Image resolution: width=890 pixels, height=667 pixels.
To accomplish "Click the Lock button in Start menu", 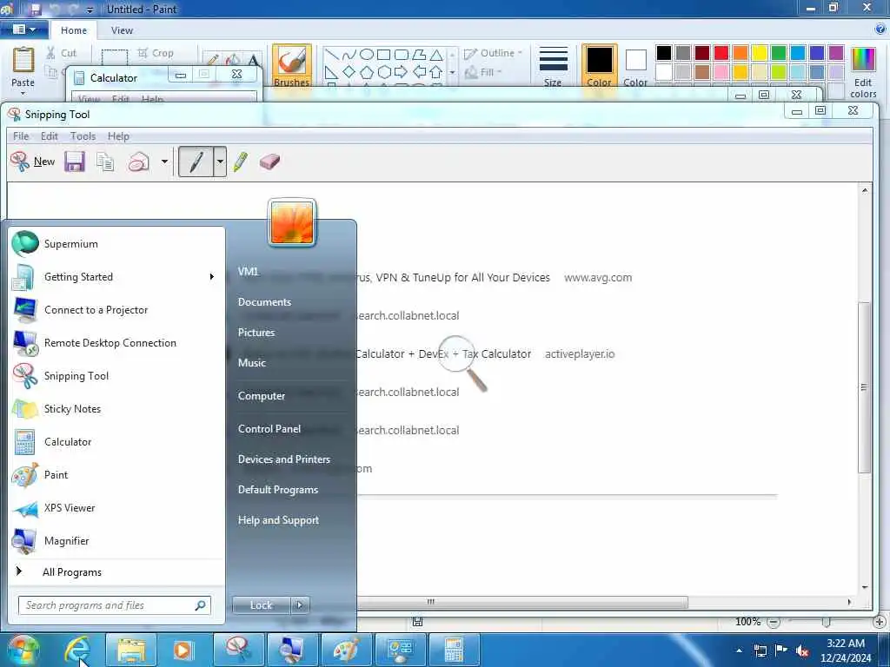I will 261,605.
